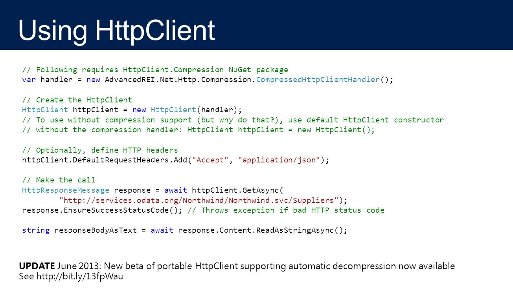This screenshot has width=513, height=288.
Task: Open the http://bit.ly/13fpWau link
Action: pyautogui.click(x=79, y=276)
